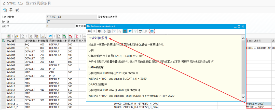The image size is (275, 110).
Task: Click the 主表过滤条件 heading in help text
Action: 98,38
